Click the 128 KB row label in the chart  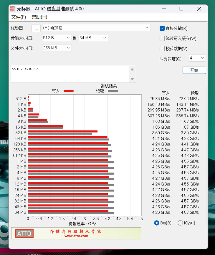click(x=20, y=144)
